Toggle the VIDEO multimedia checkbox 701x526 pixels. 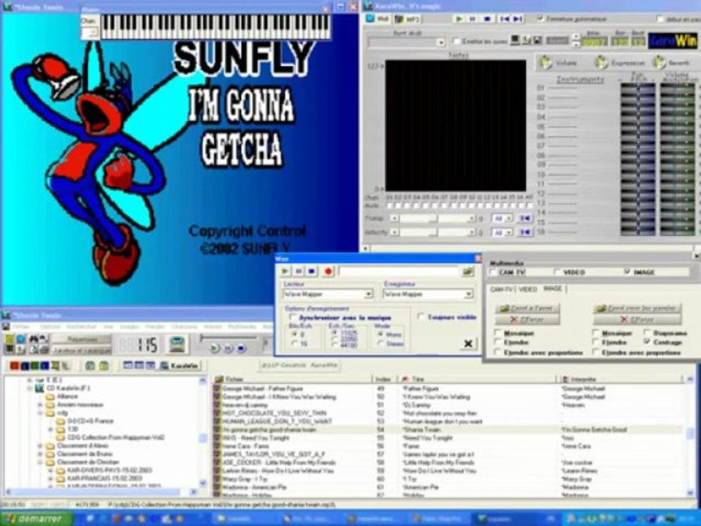(557, 272)
